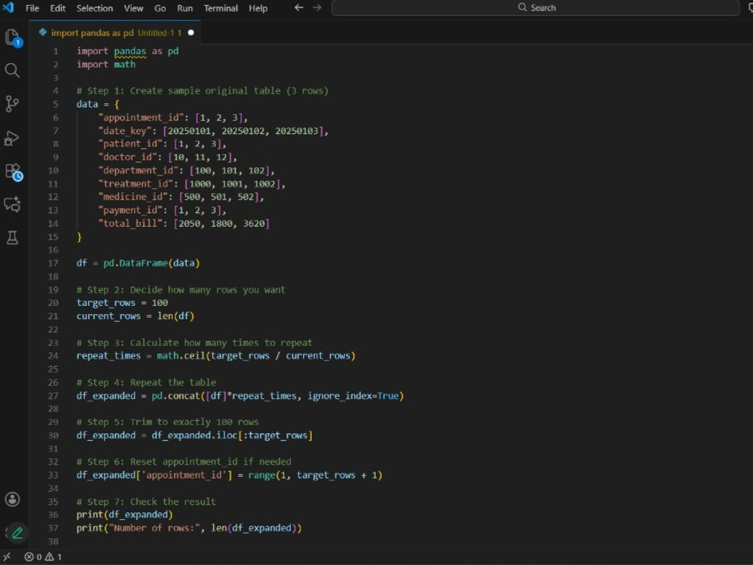This screenshot has height=565, width=753.
Task: Open the Chat view in activity bar
Action: pyautogui.click(x=13, y=205)
